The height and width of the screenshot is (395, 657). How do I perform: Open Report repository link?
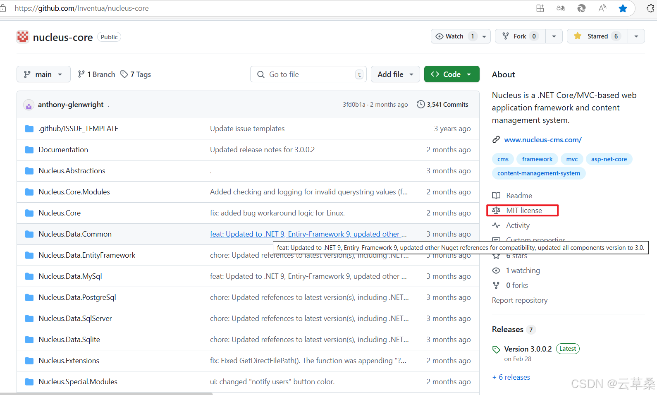(520, 300)
